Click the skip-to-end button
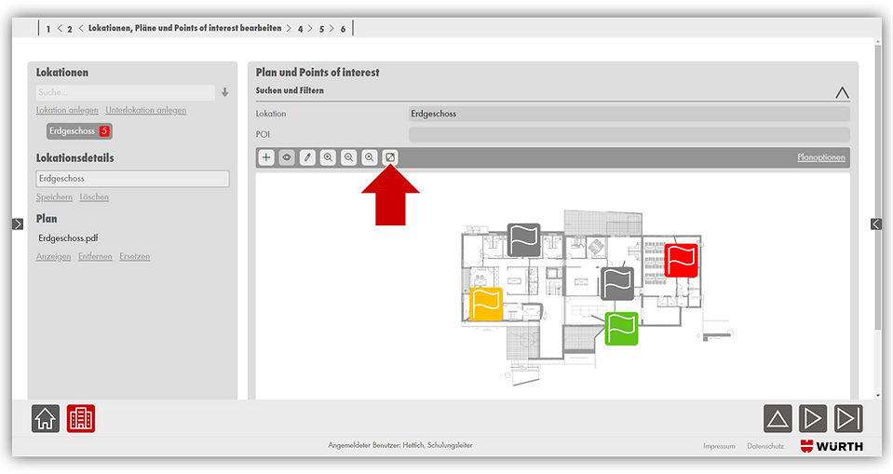This screenshot has height=474, width=893. pyautogui.click(x=848, y=419)
